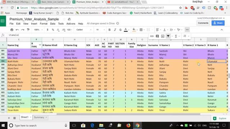Switch to the Summary sheet tab
Viewport: 230px width, 129px height.
click(40, 117)
